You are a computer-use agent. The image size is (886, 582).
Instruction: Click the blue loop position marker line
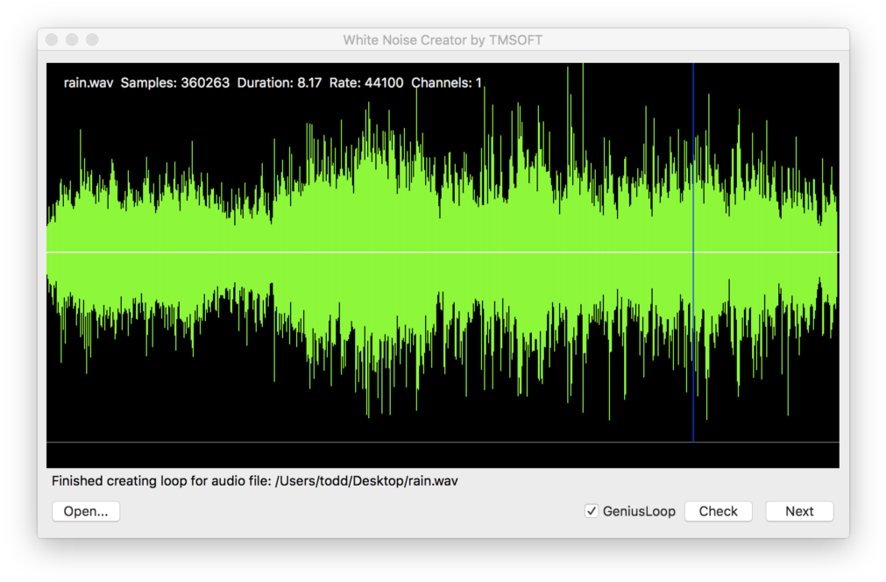click(693, 252)
